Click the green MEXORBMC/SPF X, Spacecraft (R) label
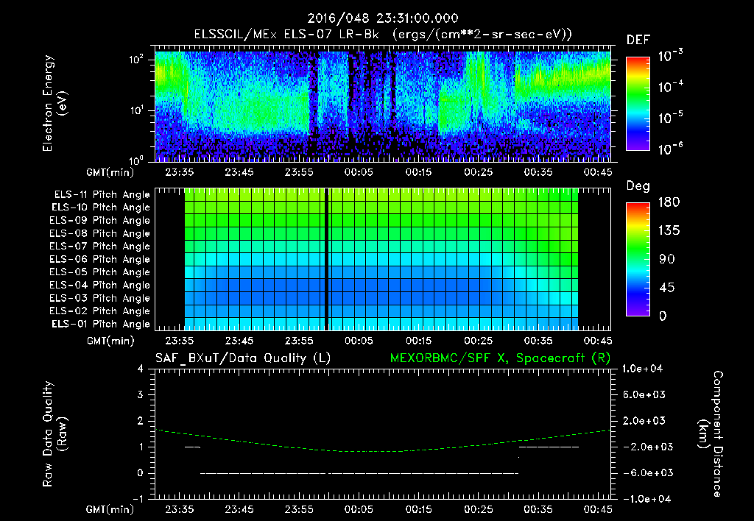Viewport: 754px width, 521px height. 500,358
